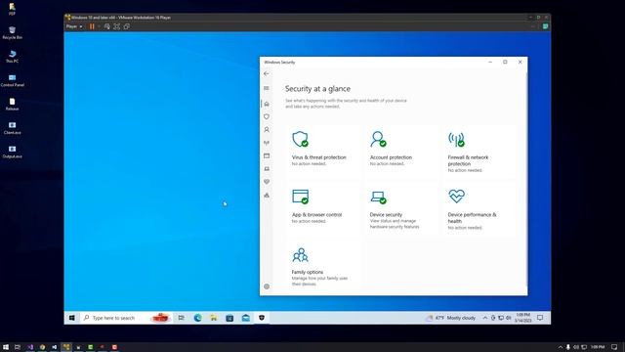Open host Task View button

[18, 347]
